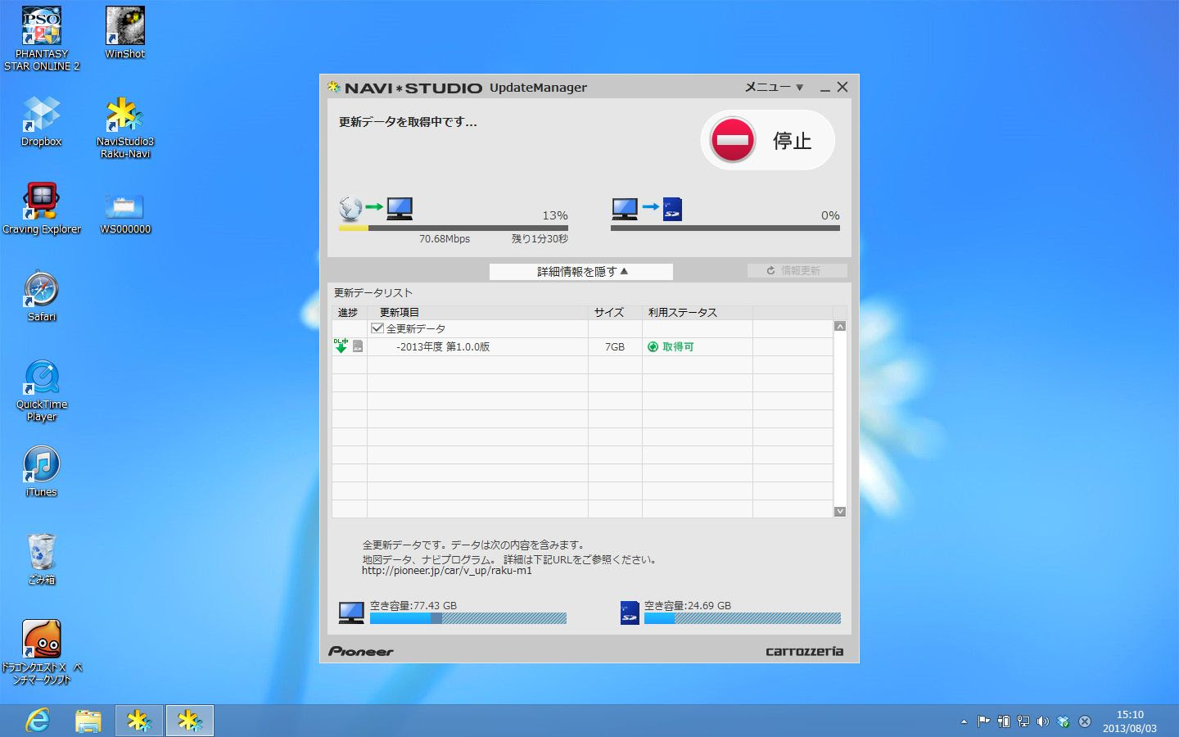Screen dimensions: 1179x737
Task: Open the WS000000 desktop folder
Action: pos(125,213)
